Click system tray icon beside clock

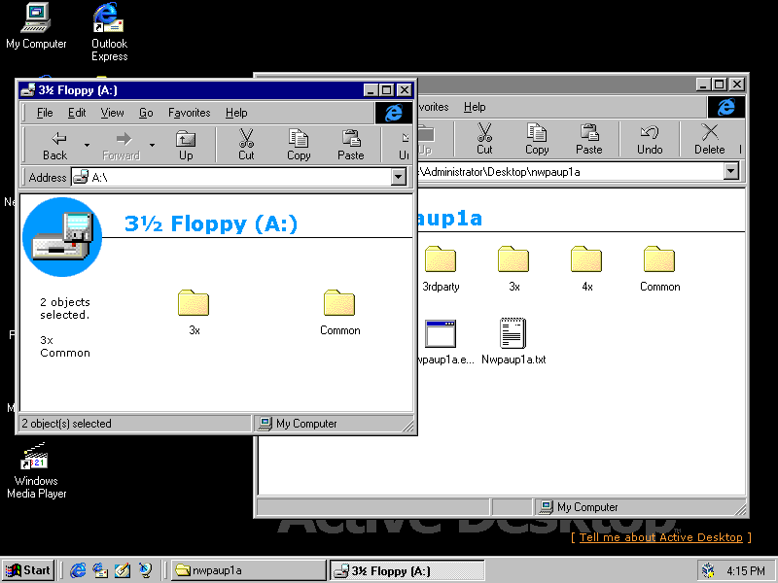click(709, 571)
